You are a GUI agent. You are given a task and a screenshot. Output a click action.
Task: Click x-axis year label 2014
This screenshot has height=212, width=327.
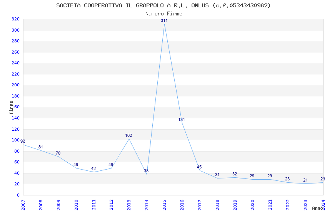click(147, 205)
